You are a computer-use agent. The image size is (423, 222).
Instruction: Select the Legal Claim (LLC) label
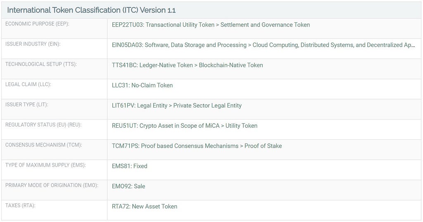click(28, 84)
